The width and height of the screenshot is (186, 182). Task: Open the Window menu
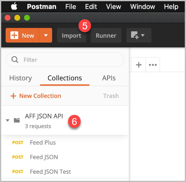[143, 6]
